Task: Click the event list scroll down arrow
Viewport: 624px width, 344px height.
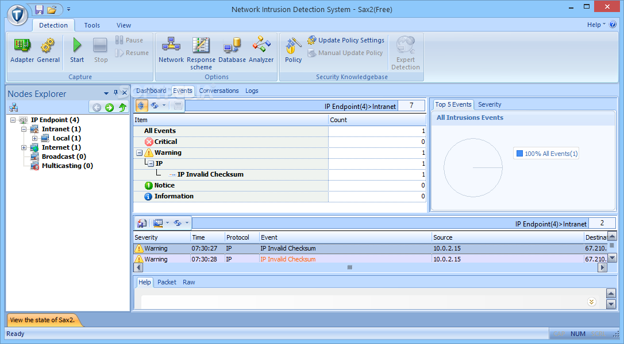Action: tap(612, 258)
